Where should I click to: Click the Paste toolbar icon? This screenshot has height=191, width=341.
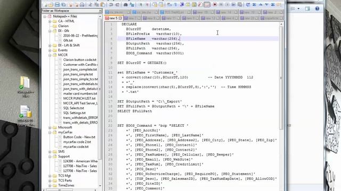pyautogui.click(x=103, y=5)
